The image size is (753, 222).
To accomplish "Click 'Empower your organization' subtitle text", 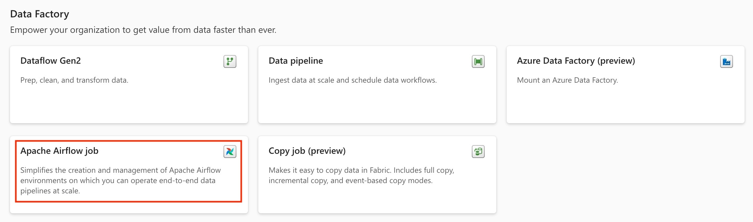I will click(143, 30).
